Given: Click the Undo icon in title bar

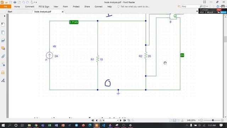Looking at the screenshot, I should 23,2.
